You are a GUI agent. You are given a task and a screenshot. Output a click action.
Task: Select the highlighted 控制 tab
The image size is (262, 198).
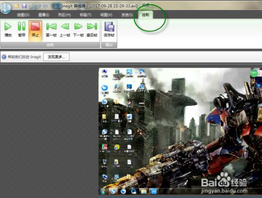pos(145,15)
